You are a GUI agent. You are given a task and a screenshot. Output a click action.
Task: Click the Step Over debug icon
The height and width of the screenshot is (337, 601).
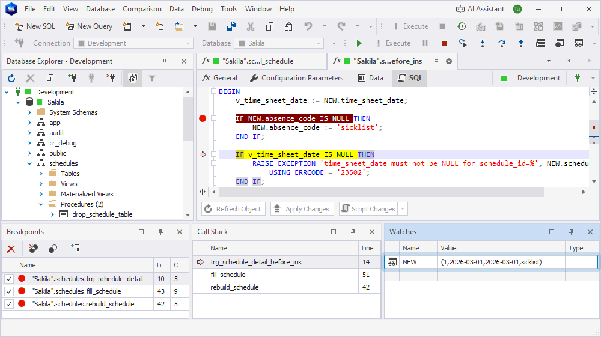(502, 43)
